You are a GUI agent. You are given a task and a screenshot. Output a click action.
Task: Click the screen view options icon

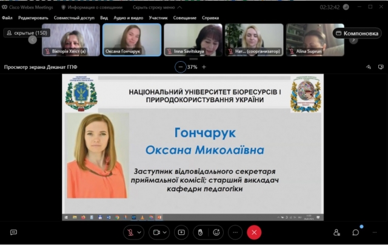coord(381,67)
